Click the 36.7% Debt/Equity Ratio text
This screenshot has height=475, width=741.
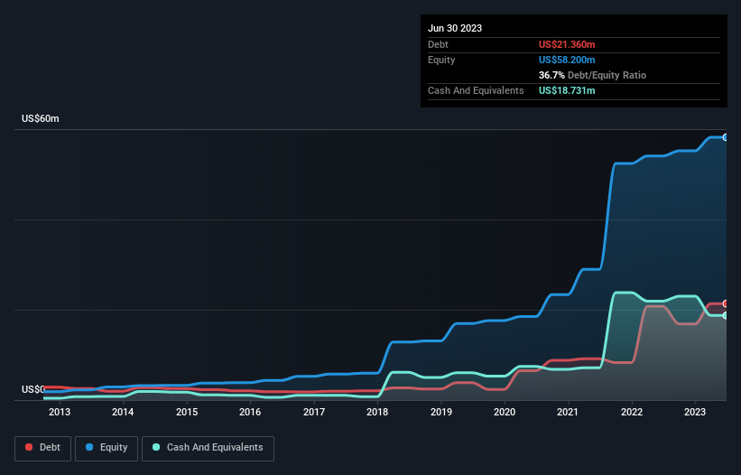(592, 75)
